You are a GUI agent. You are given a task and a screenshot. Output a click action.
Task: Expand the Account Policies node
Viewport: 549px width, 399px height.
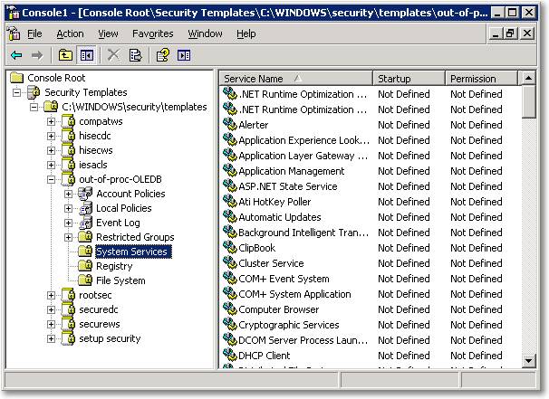(x=68, y=194)
